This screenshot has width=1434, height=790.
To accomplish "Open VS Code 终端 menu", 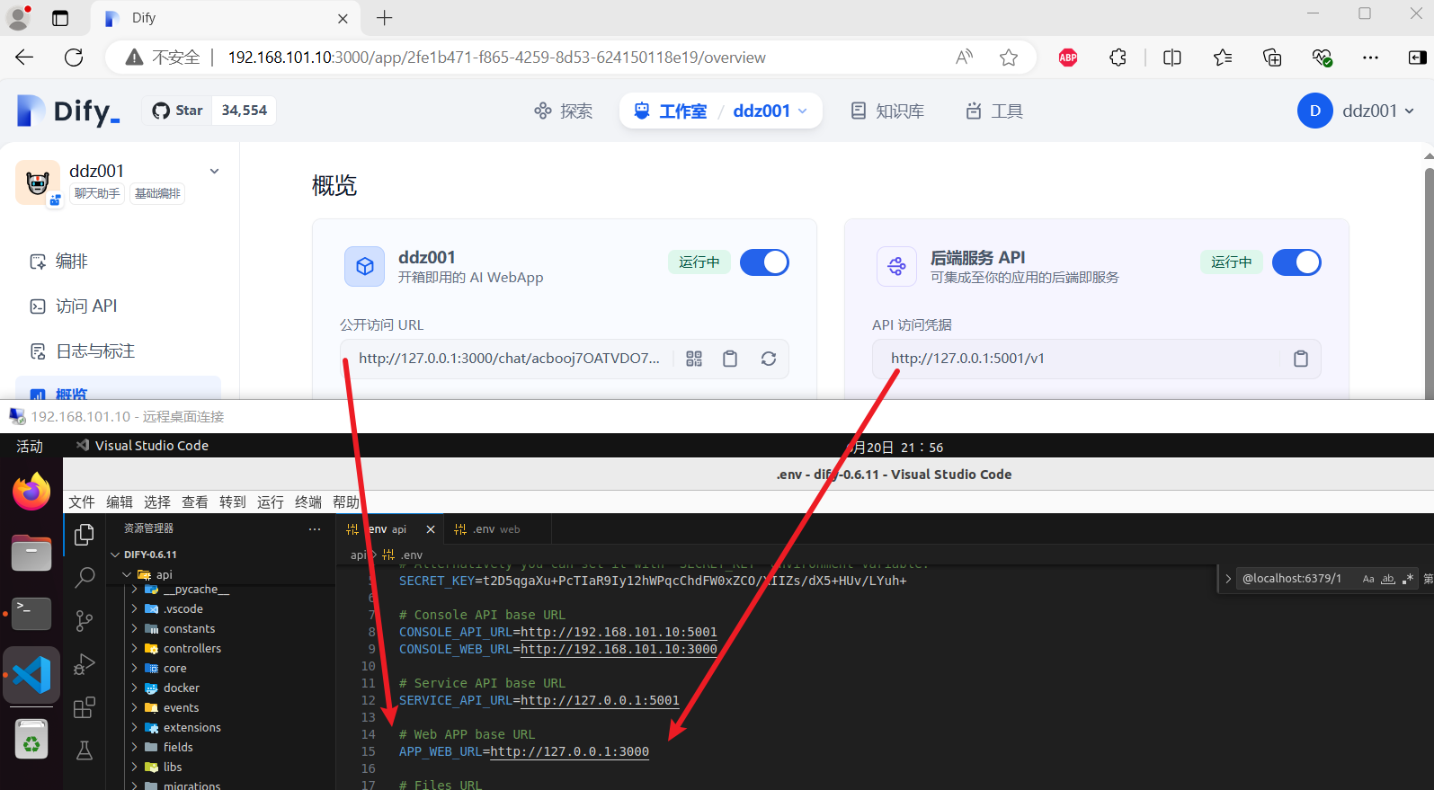I will pyautogui.click(x=308, y=502).
